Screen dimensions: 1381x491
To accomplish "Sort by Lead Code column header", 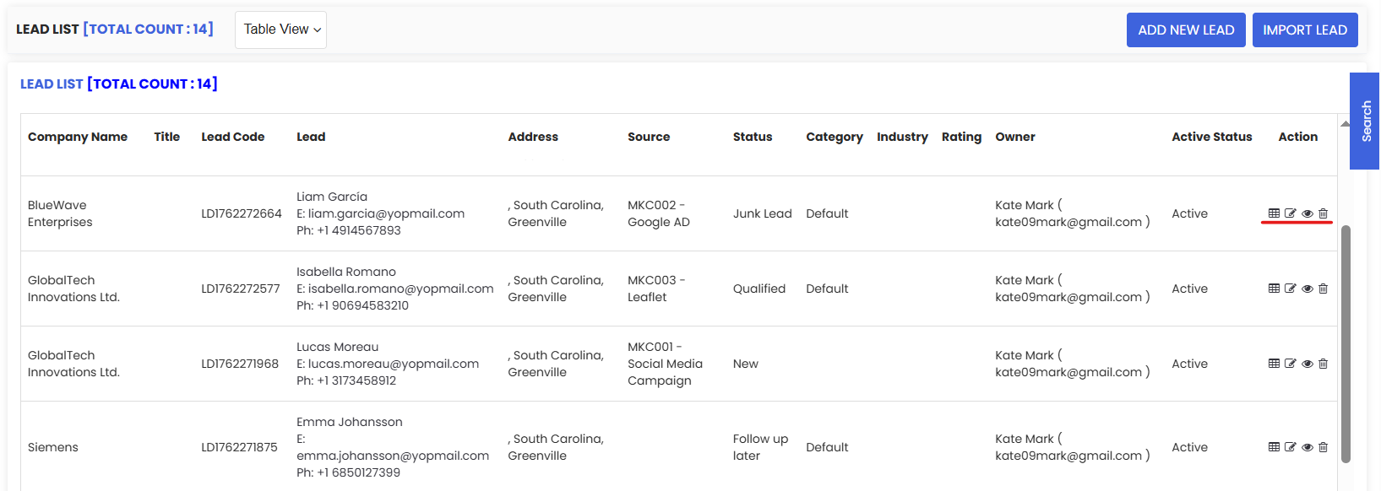I will [x=233, y=137].
